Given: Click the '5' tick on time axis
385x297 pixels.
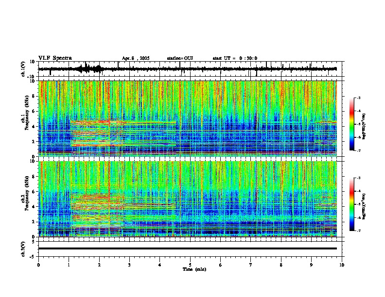Looking at the screenshot, I should tap(190, 265).
